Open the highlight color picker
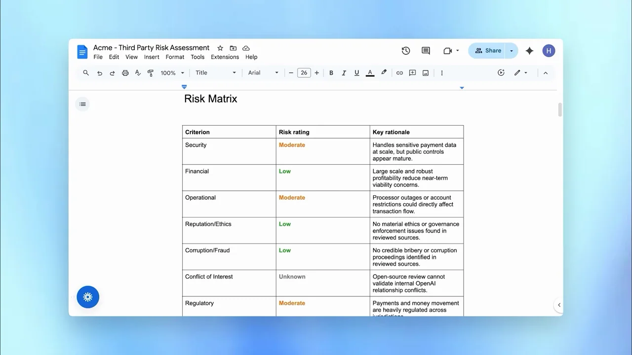This screenshot has width=632, height=355. [384, 73]
